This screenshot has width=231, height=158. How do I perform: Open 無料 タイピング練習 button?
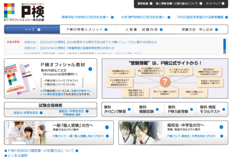(x=117, y=109)
